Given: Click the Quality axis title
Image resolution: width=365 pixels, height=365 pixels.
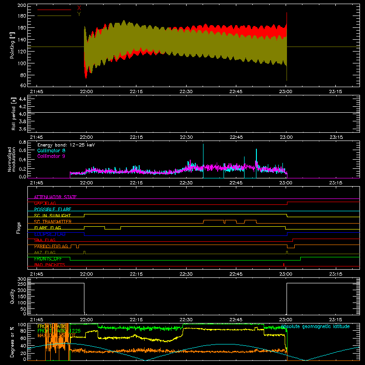Looking at the screenshot, I should 12,296.
